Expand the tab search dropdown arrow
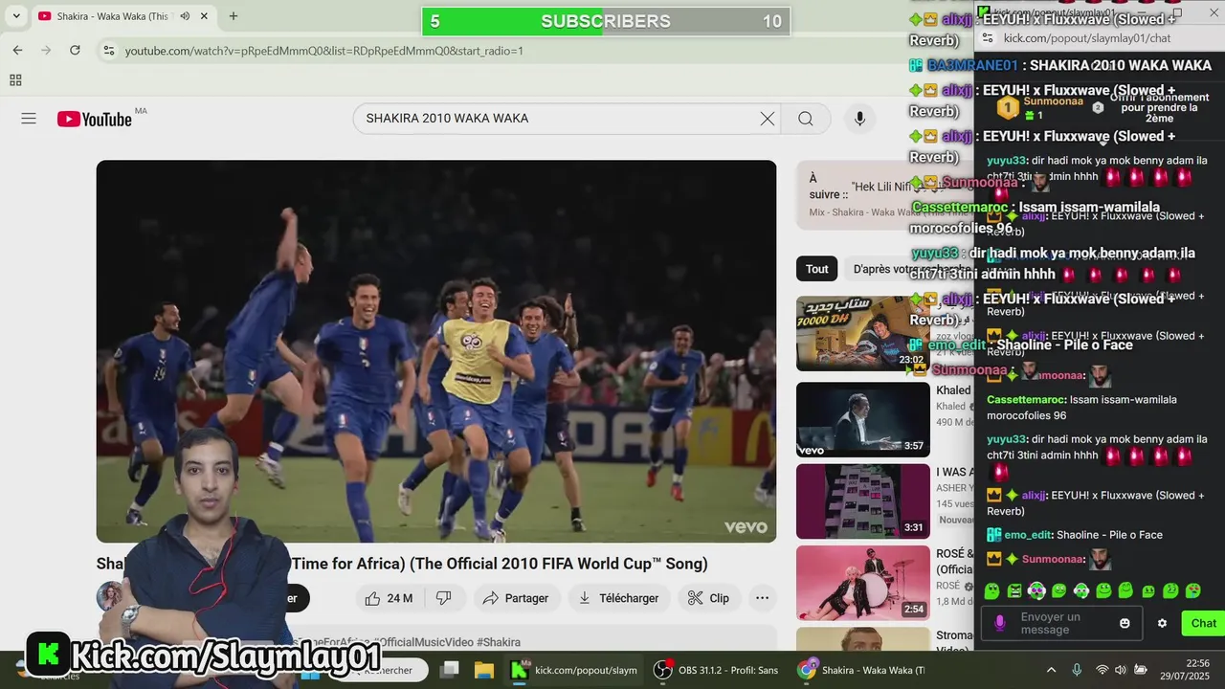The width and height of the screenshot is (1225, 689). pyautogui.click(x=16, y=16)
